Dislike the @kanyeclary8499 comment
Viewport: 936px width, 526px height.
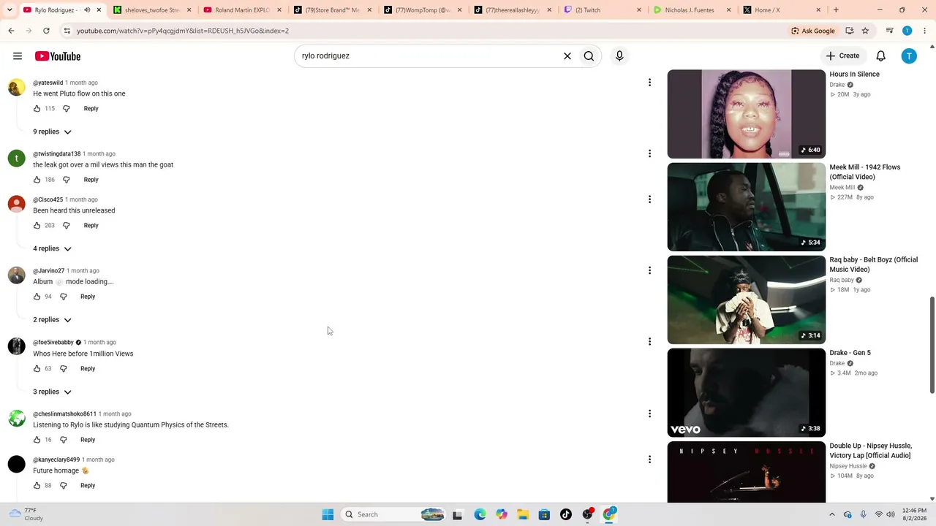pyautogui.click(x=63, y=486)
